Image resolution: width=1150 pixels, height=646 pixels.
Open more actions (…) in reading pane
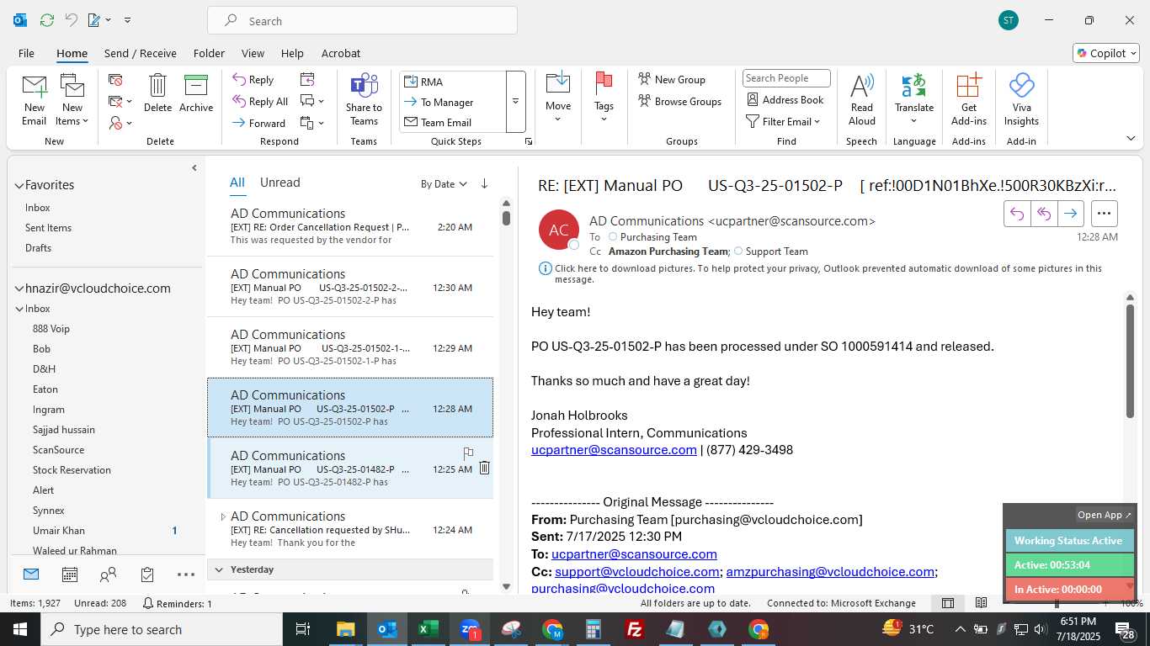tap(1105, 214)
